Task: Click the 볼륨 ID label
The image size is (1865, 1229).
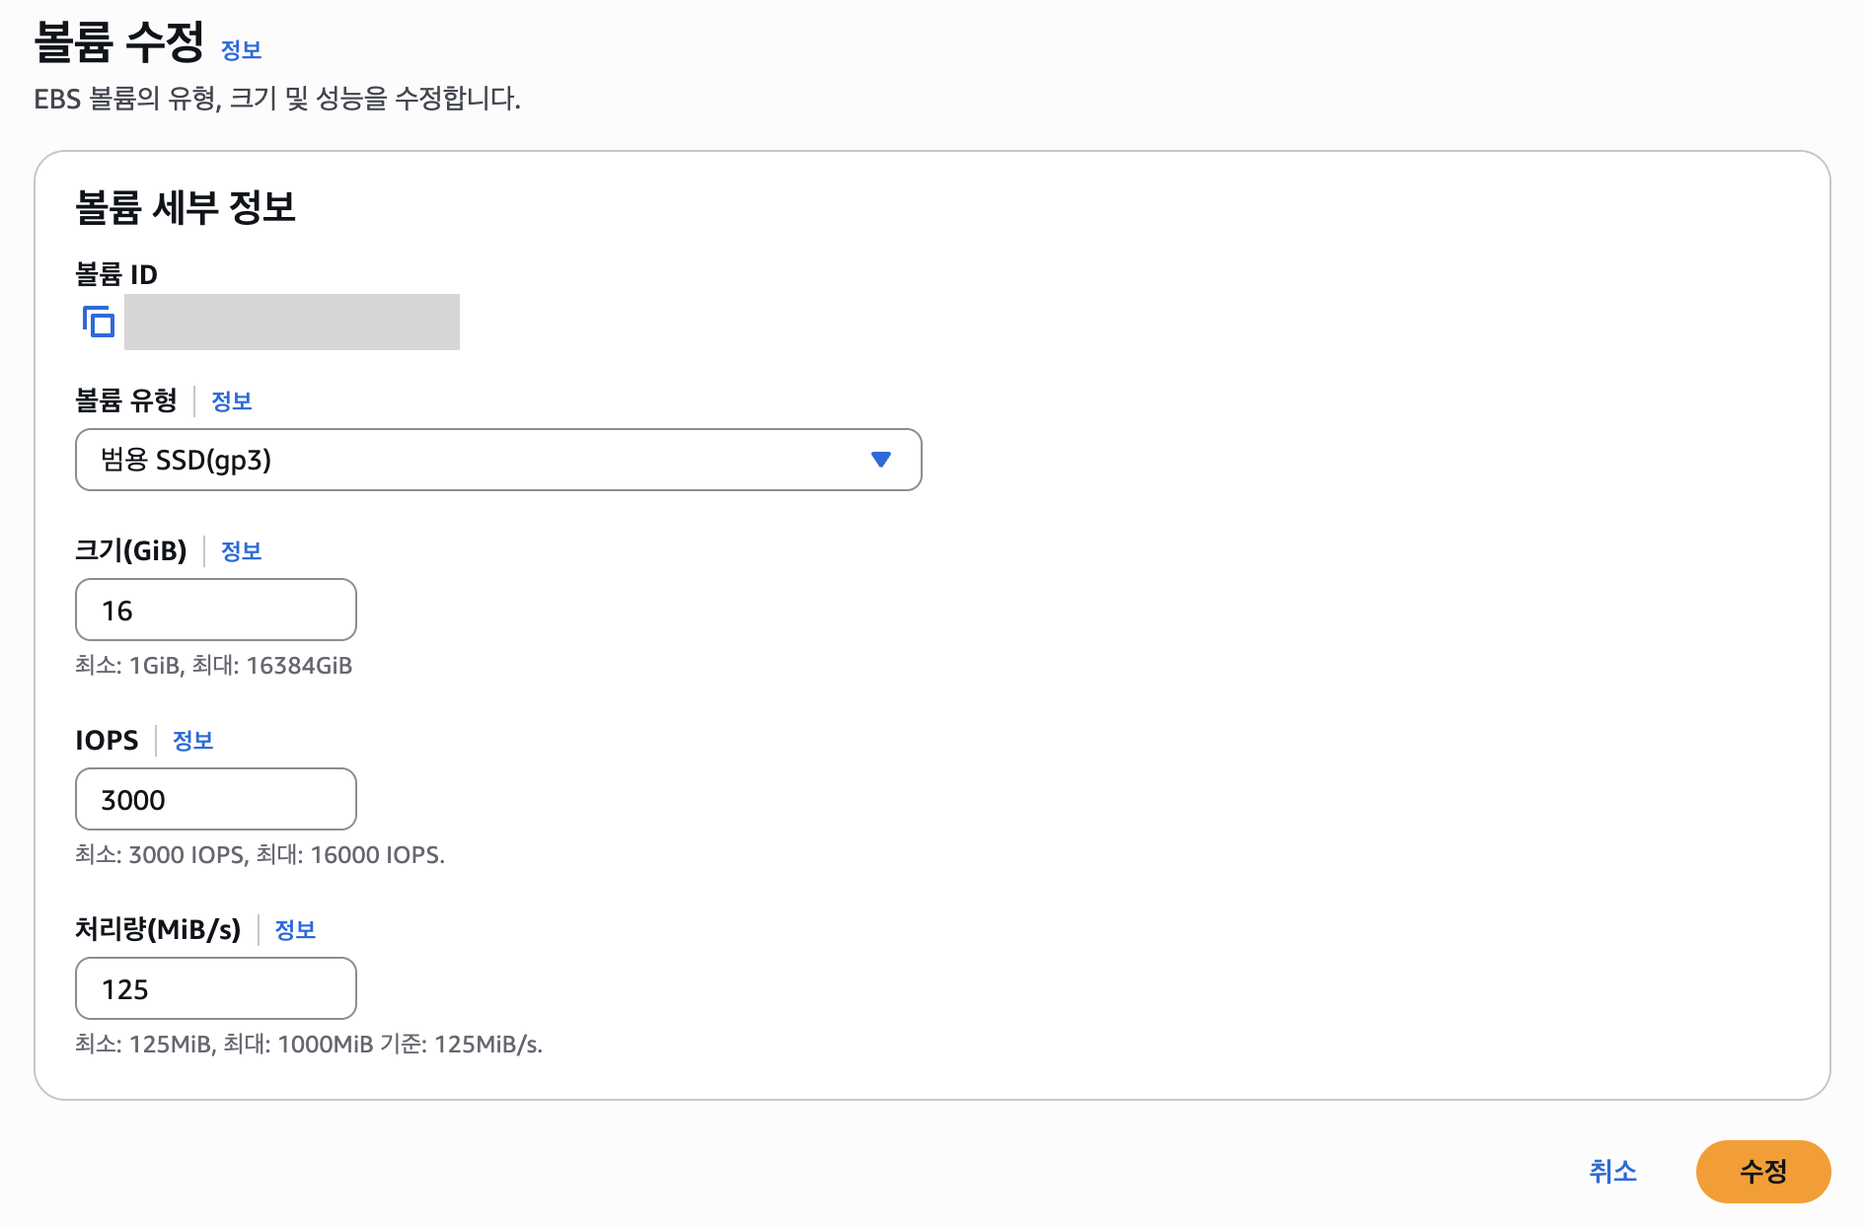Action: 116,274
